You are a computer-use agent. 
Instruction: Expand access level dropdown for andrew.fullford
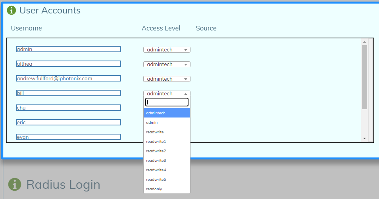pos(167,79)
